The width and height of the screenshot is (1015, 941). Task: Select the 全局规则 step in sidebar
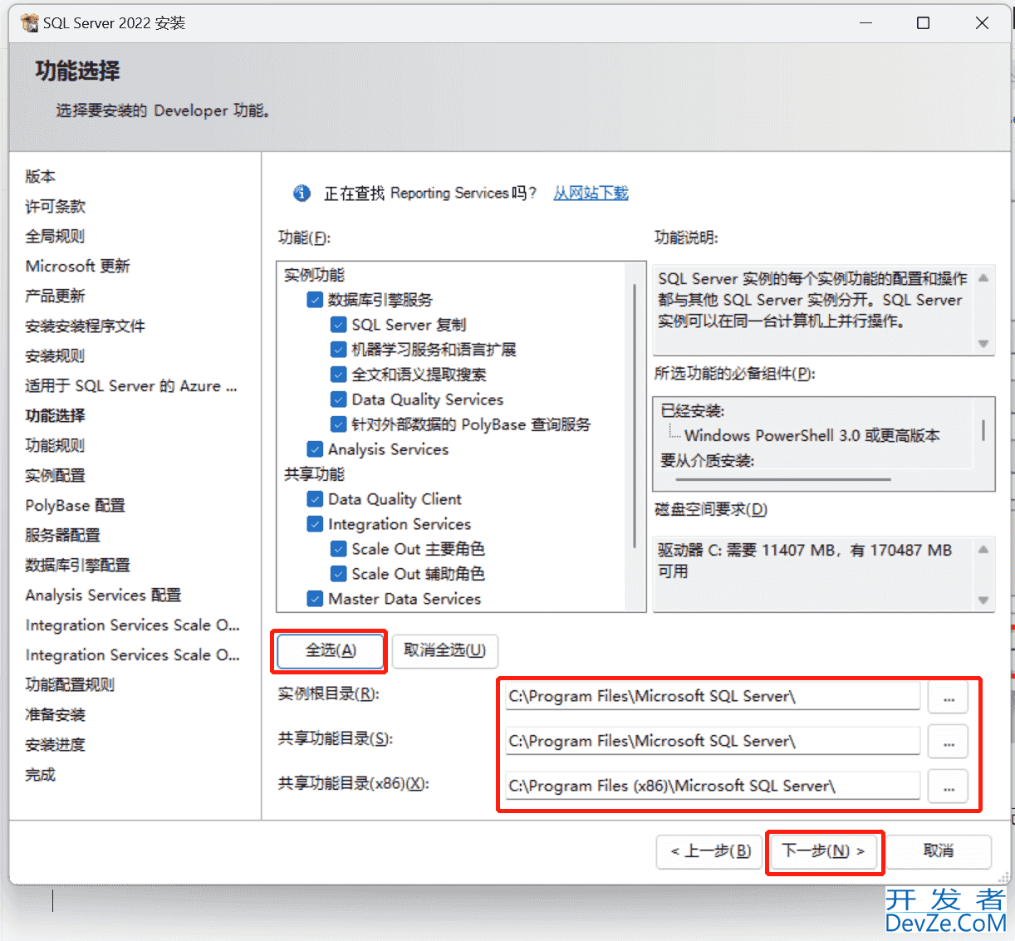point(55,236)
